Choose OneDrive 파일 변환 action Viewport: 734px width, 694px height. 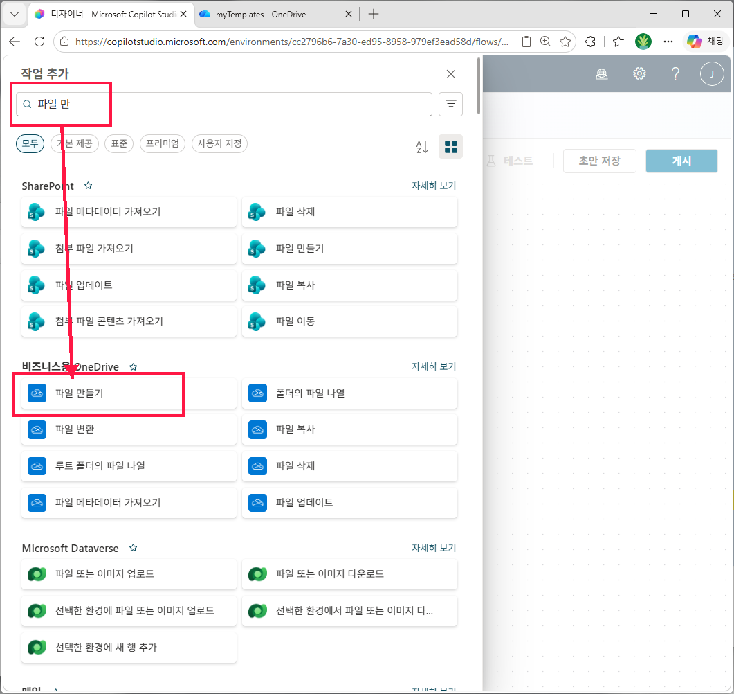(129, 429)
